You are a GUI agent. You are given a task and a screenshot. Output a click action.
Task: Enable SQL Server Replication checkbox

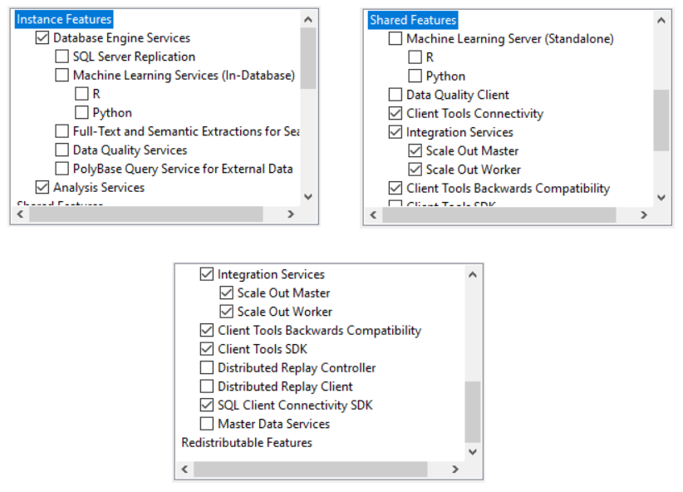tap(62, 57)
